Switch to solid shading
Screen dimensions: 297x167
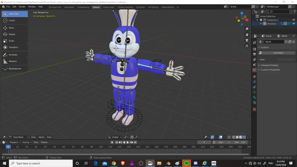pyautogui.click(x=237, y=137)
